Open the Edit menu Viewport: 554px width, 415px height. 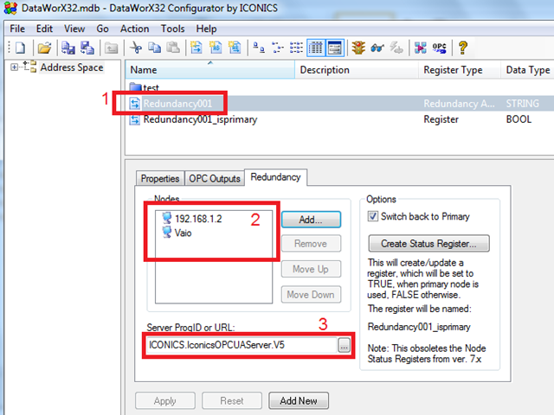(x=44, y=29)
